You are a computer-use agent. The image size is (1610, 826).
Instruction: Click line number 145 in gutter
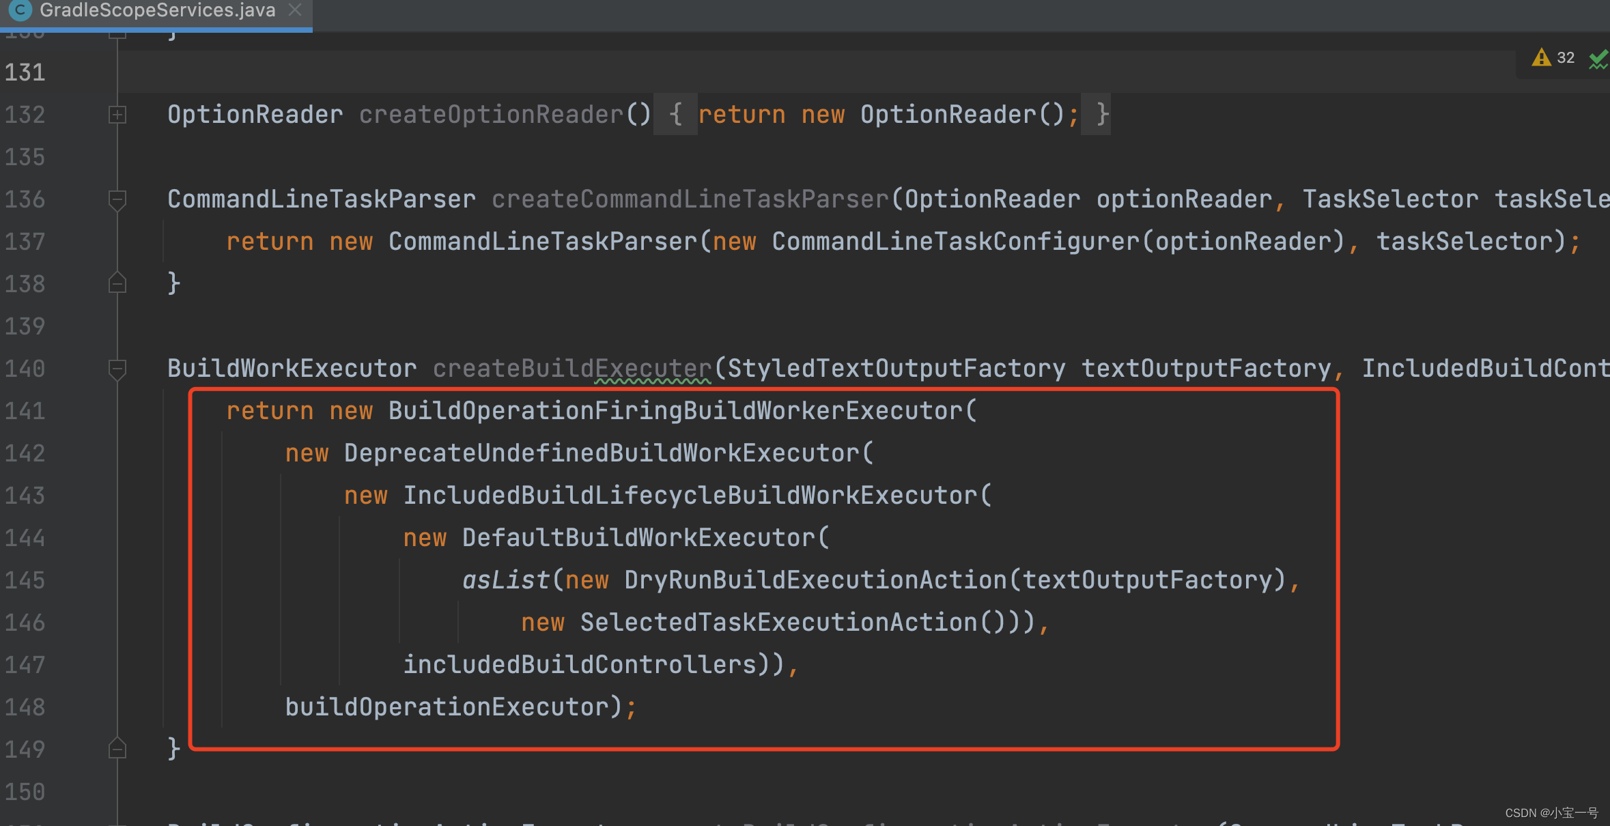(25, 580)
